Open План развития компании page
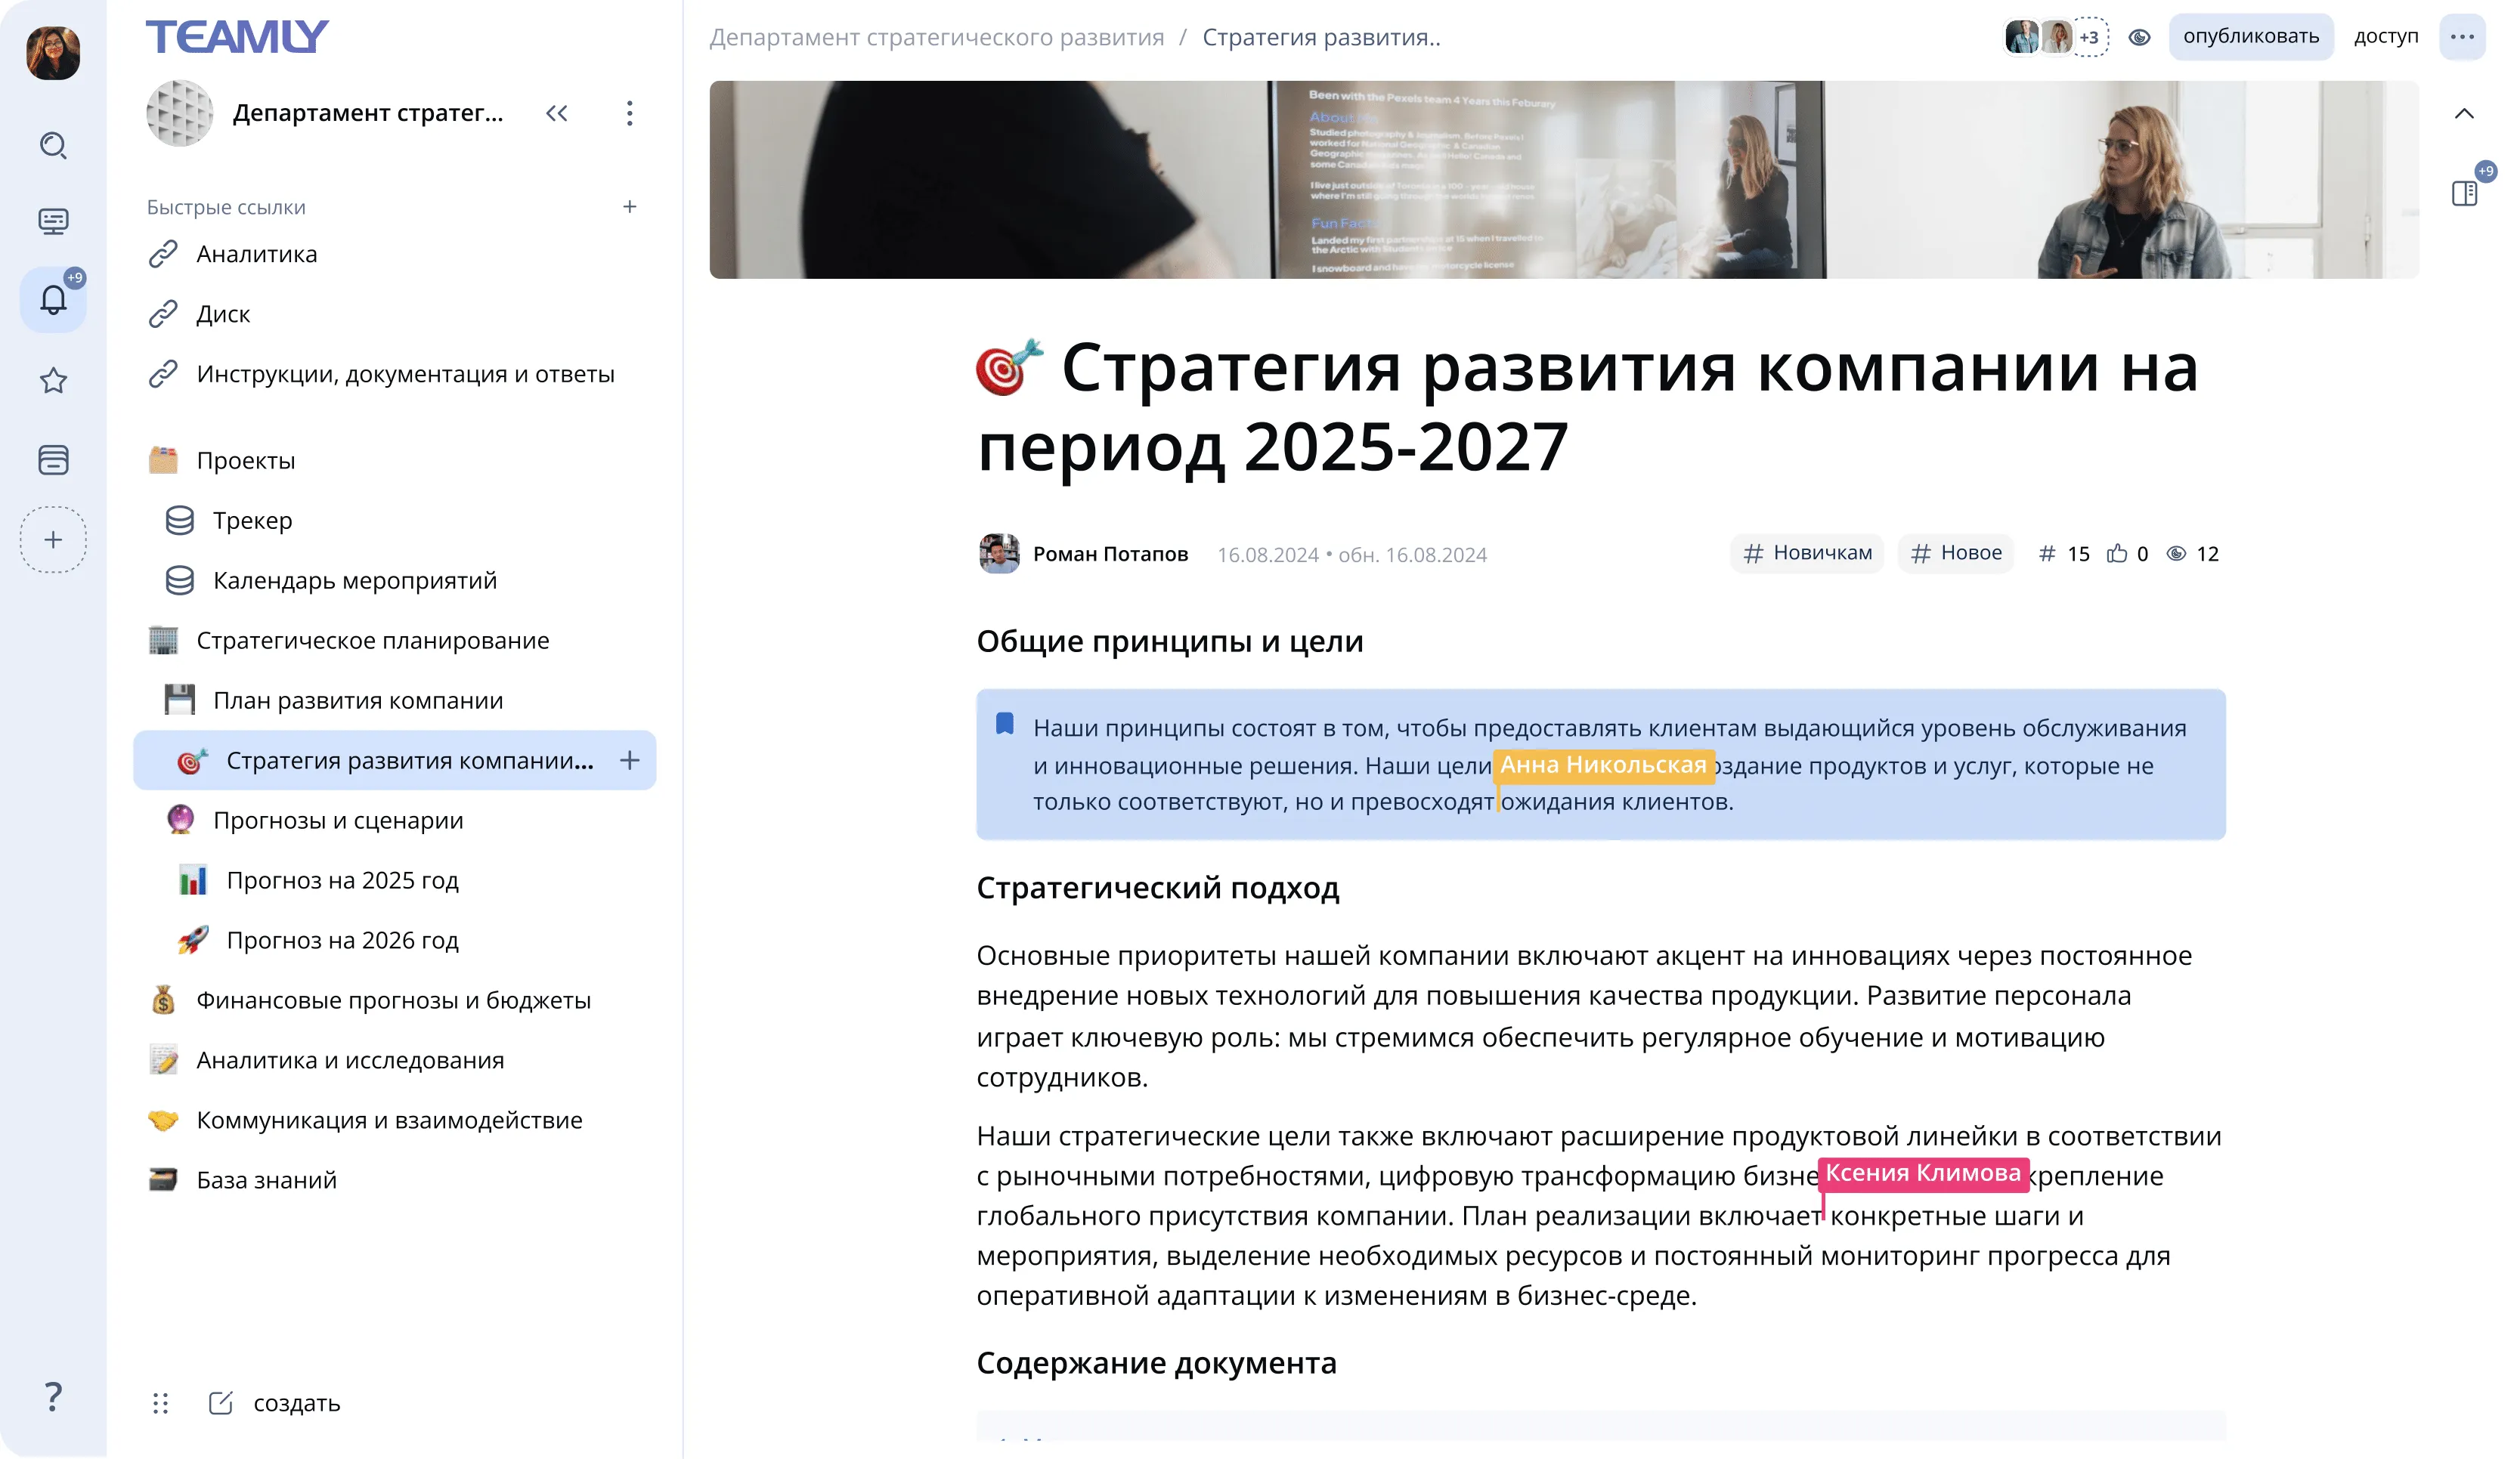 [357, 700]
